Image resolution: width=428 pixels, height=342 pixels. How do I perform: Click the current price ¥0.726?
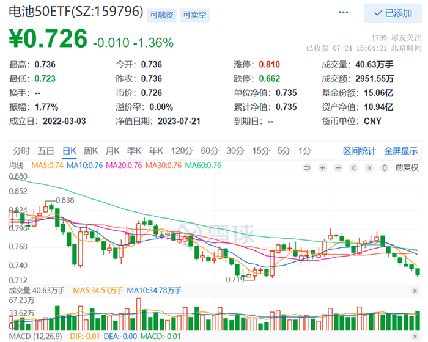48,38
